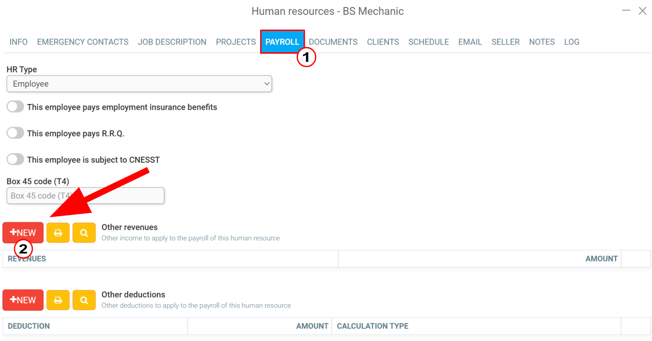The image size is (652, 341).
Task: Select the EMERGENCY CONTACTS tab
Action: coord(83,42)
